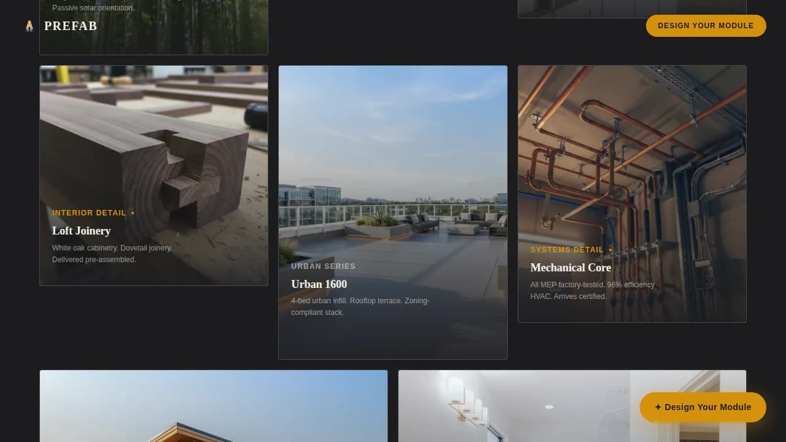Click the floating Design Your Module button
Image resolution: width=786 pixels, height=442 pixels.
coord(703,407)
